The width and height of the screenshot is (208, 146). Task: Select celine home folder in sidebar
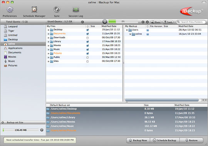pyautogui.click(x=23, y=44)
